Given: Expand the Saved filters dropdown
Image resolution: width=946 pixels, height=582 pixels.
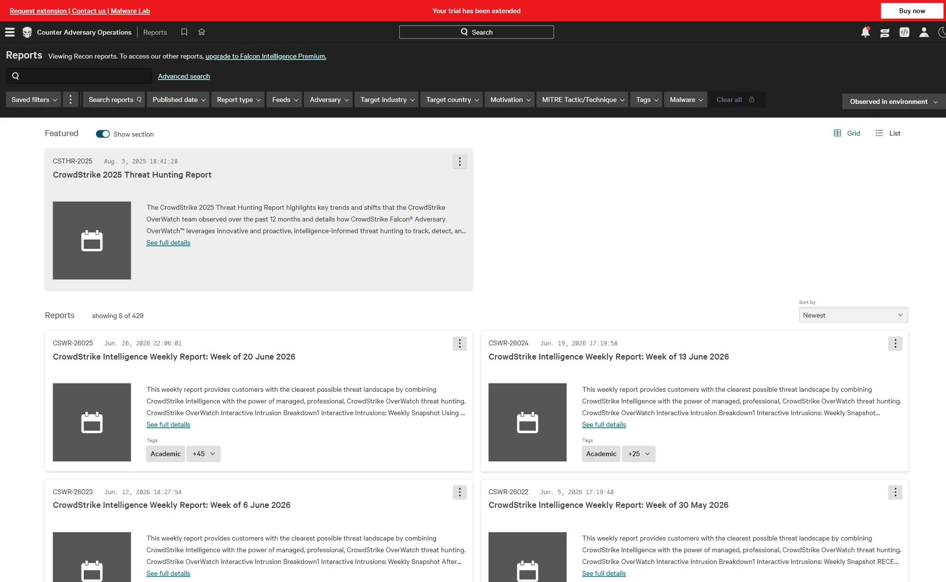Looking at the screenshot, I should [x=34, y=100].
